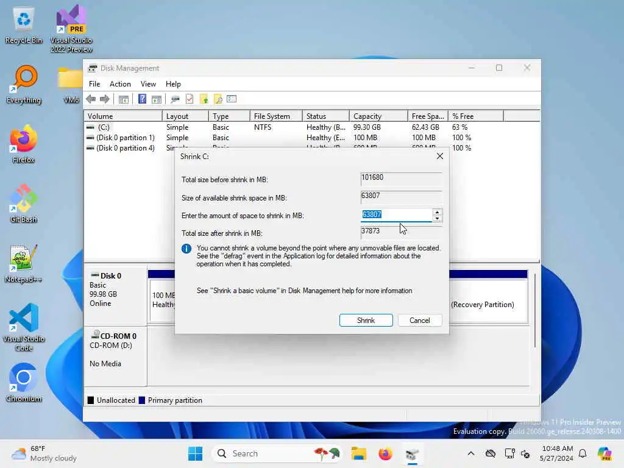624x468 pixels.
Task: Click the taskbar clock and date
Action: click(x=557, y=453)
